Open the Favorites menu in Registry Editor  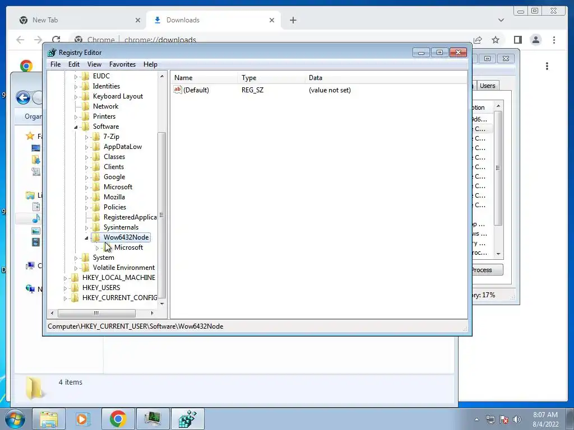coord(122,64)
